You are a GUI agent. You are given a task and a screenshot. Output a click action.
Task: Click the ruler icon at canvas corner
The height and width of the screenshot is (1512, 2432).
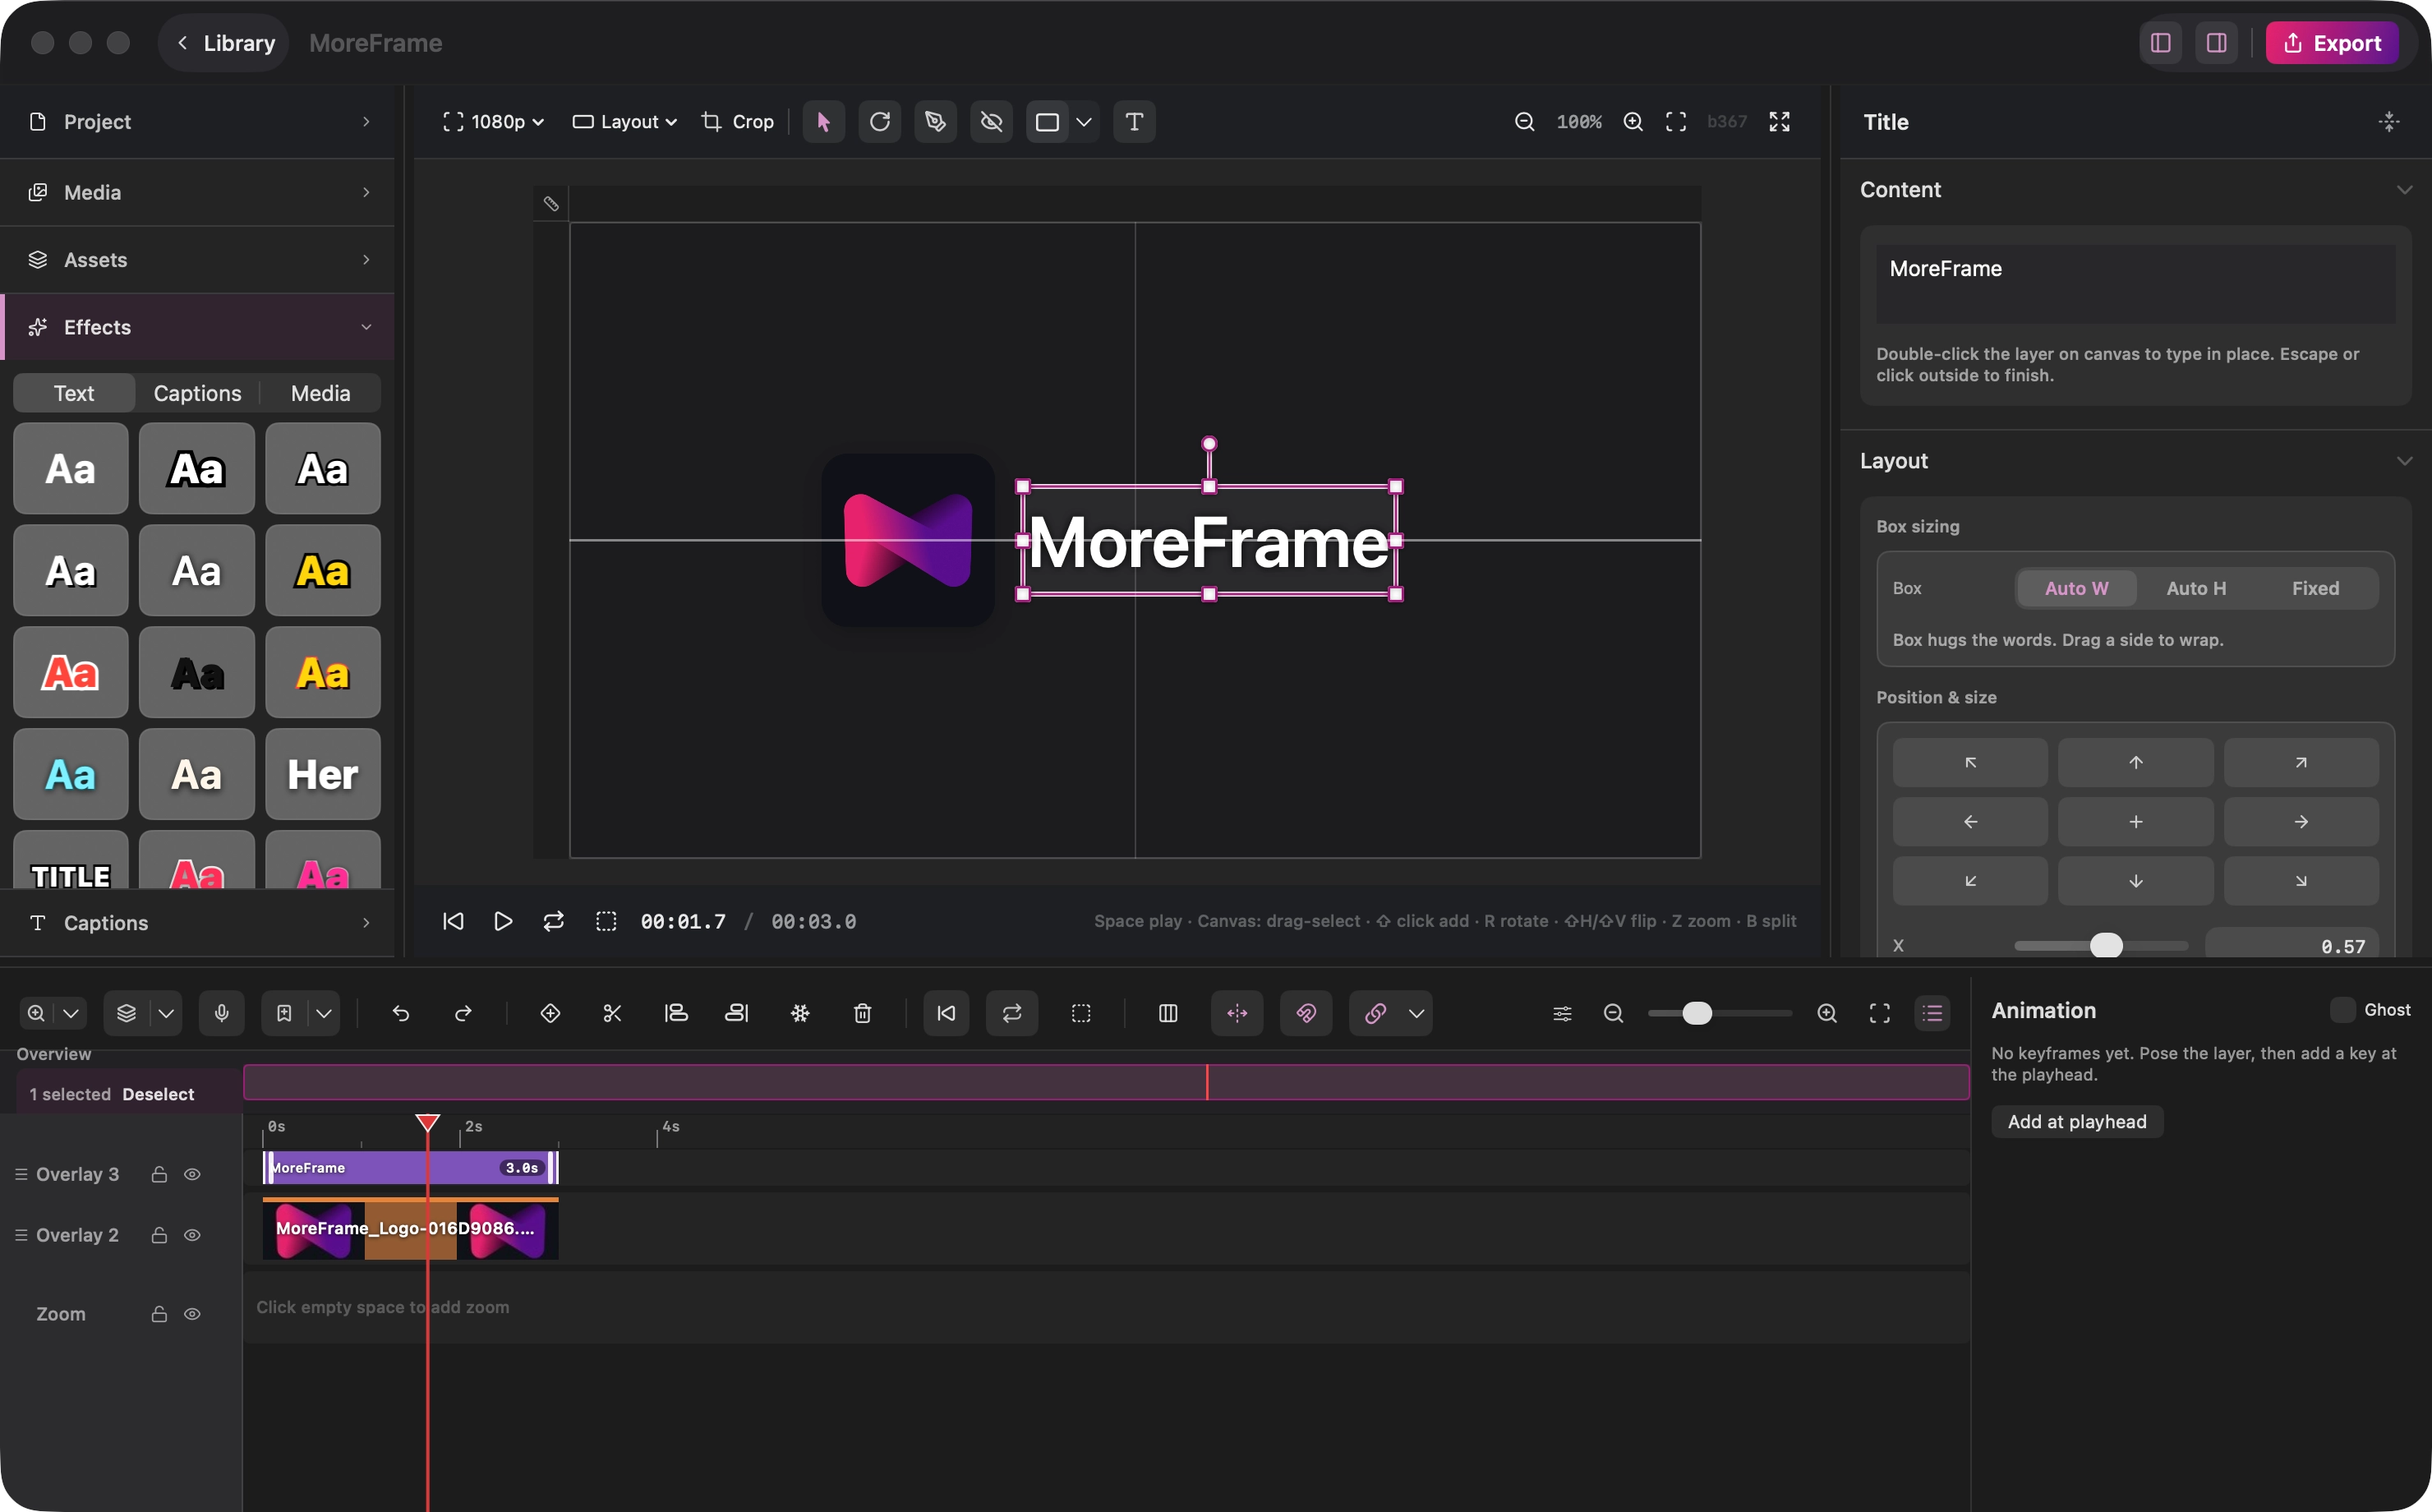[550, 204]
